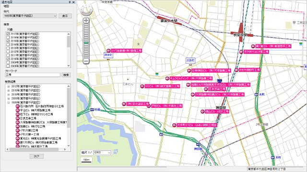Check the 2016年(東京都千代田区) checkbox
The width and height of the screenshot is (307, 172).
[8, 37]
